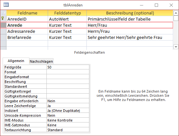Open the AutoWert data type cell
The image size is (179, 136).
[67, 19]
